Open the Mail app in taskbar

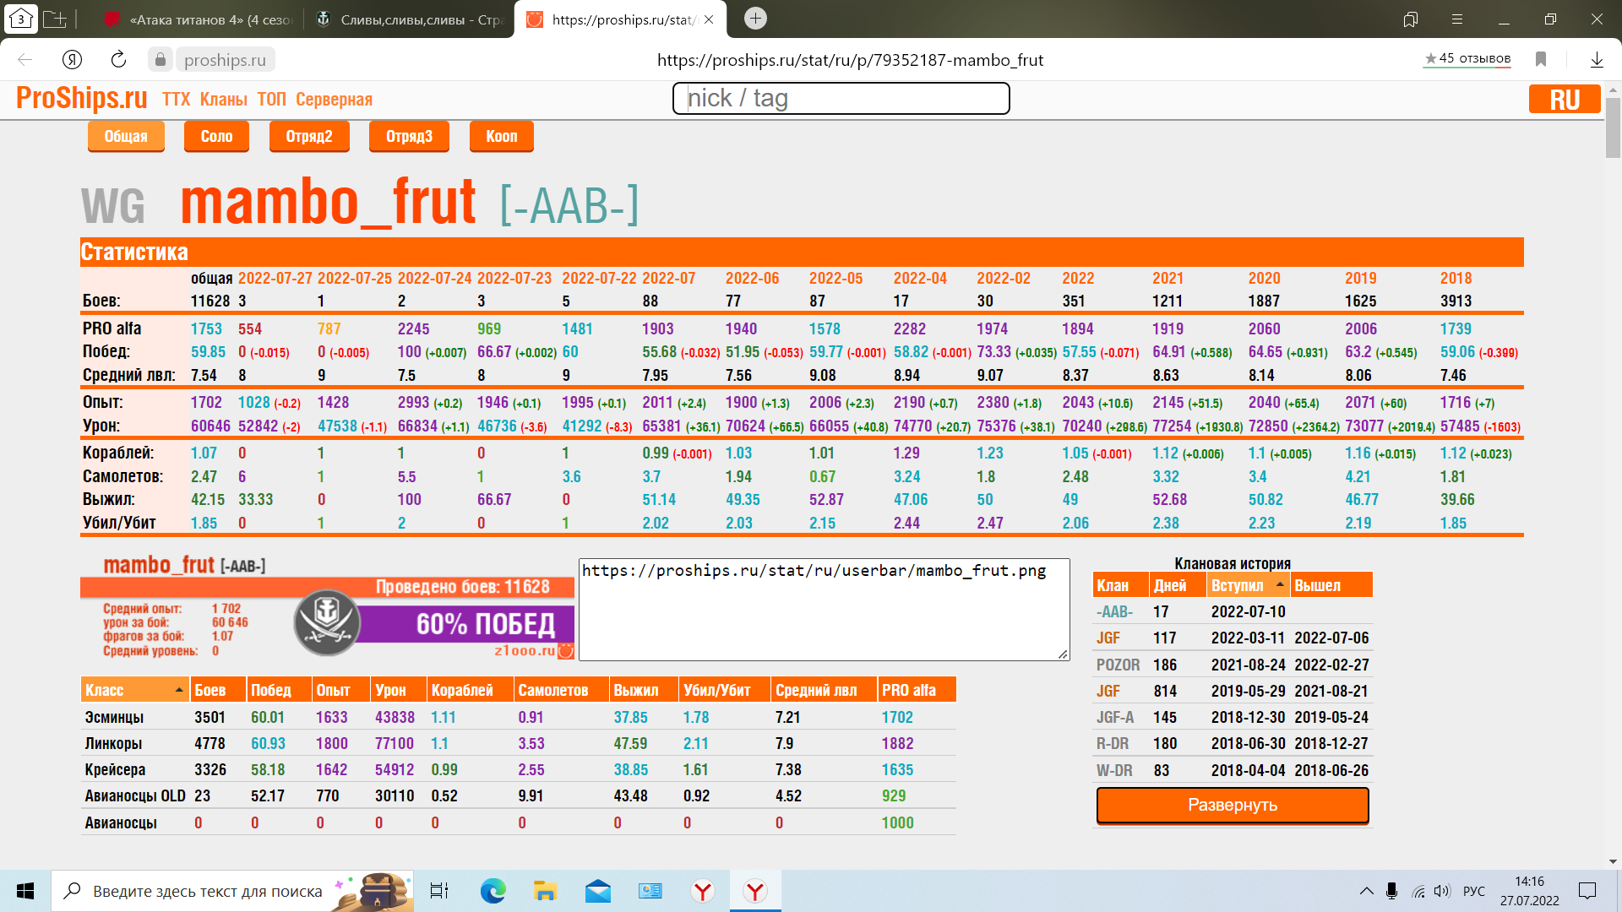point(597,891)
